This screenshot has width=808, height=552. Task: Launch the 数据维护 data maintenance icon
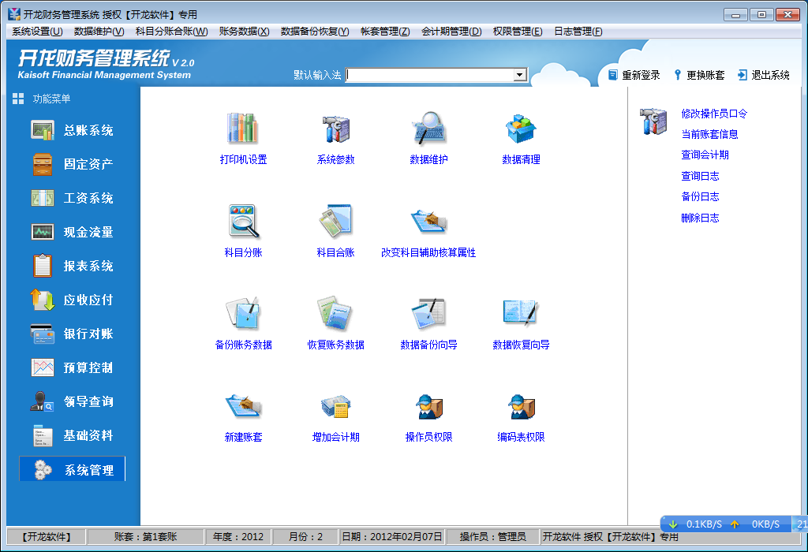(428, 128)
